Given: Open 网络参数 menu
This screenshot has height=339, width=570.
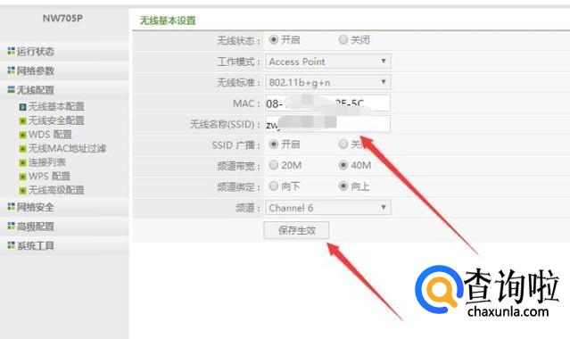Looking at the screenshot, I should pos(36,70).
